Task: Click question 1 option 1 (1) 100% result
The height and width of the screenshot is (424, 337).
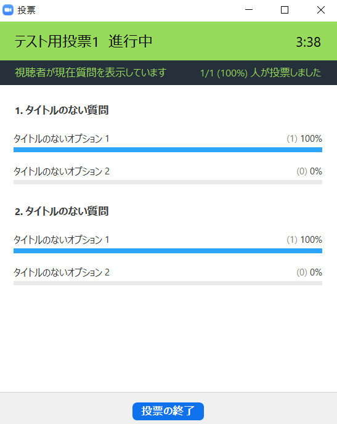Action: pyautogui.click(x=304, y=139)
